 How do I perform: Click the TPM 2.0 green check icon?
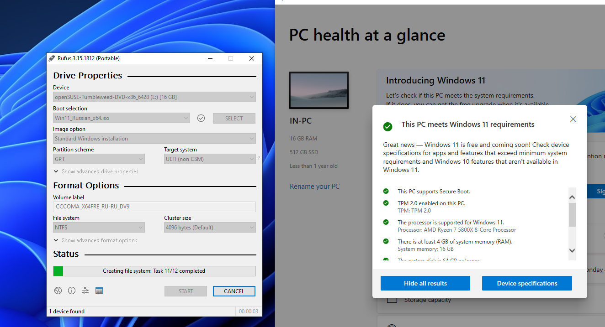(386, 203)
